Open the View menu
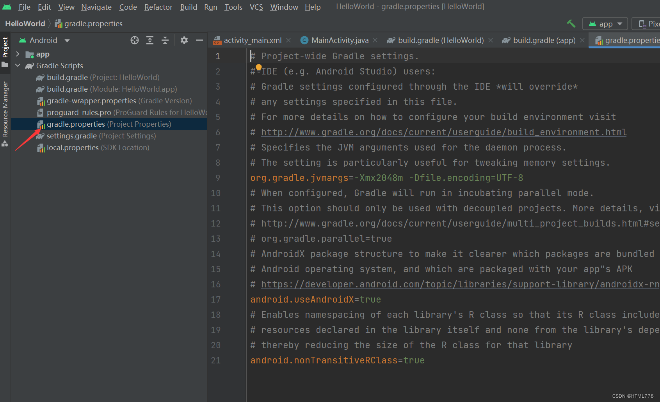Screen dimensions: 660x402 [66, 7]
